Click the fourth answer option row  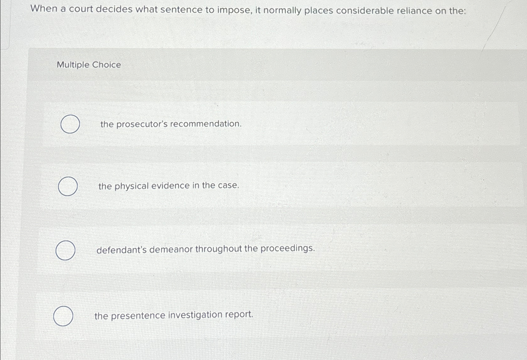pyautogui.click(x=221, y=315)
